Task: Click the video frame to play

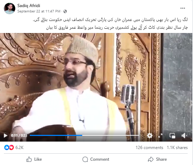Action: pos(96,82)
